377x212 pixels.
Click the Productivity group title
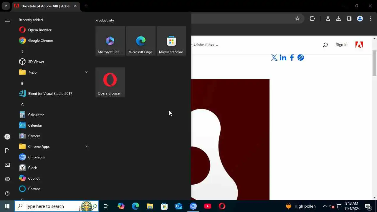click(x=105, y=20)
